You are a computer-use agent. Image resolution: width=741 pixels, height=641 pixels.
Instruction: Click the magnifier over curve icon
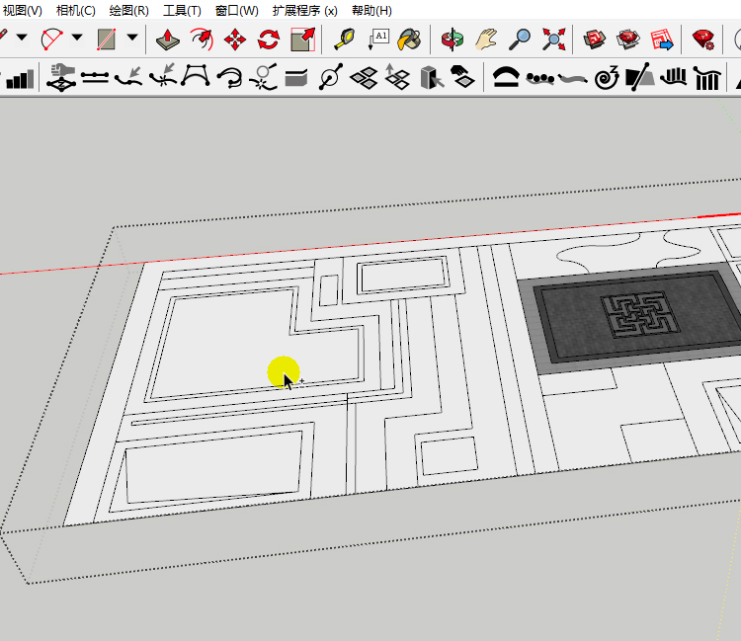click(264, 76)
